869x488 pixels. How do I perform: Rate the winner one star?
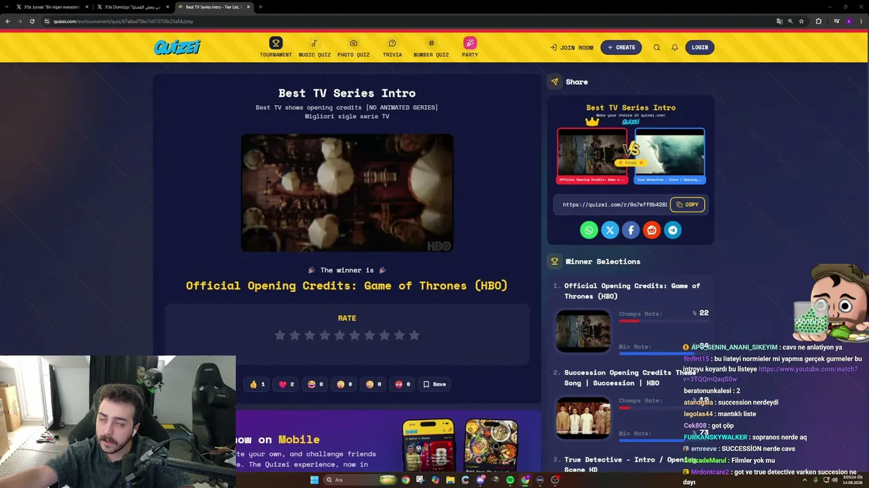pos(280,335)
